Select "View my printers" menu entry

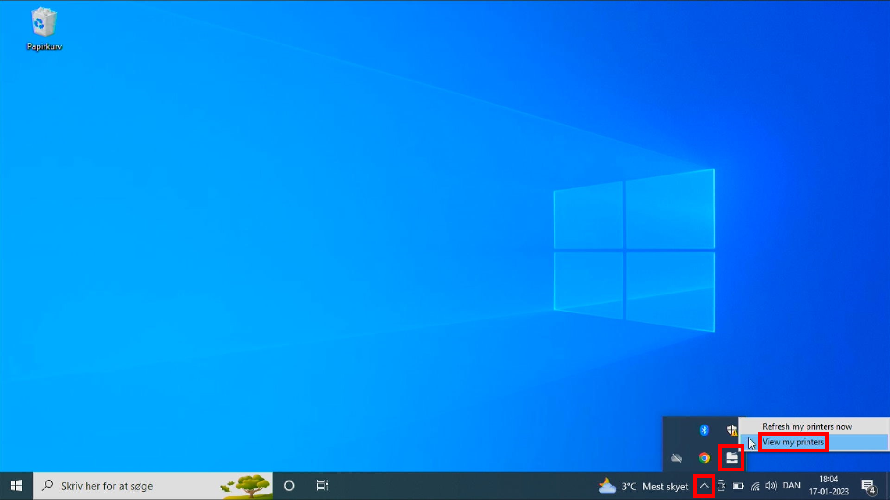(793, 442)
